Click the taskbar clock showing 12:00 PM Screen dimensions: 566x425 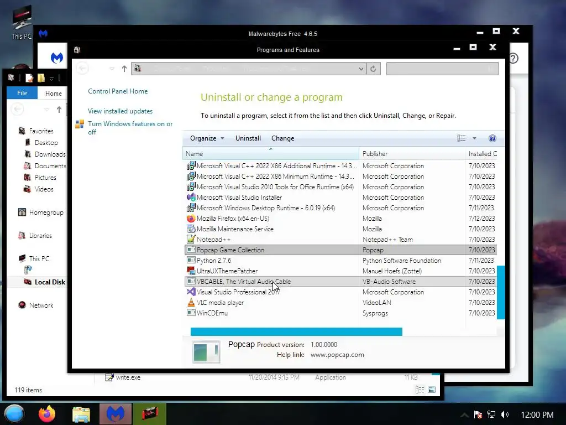[x=537, y=414]
